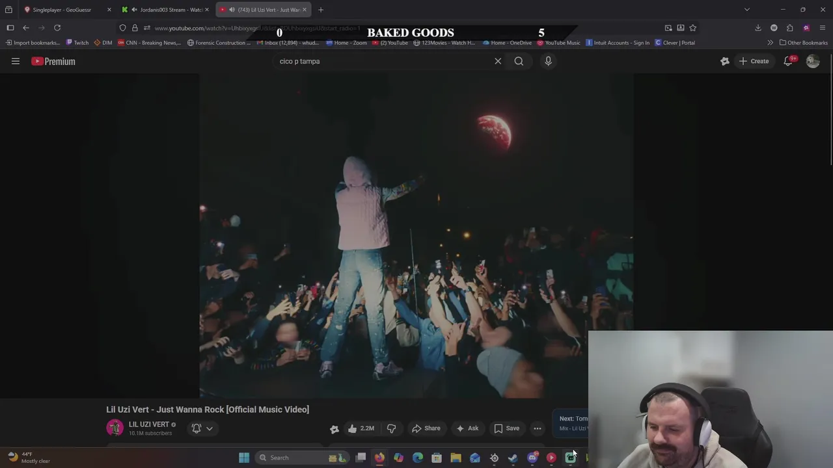The width and height of the screenshot is (833, 468).
Task: Open the weather widget showing 44°F
Action: tap(29, 458)
